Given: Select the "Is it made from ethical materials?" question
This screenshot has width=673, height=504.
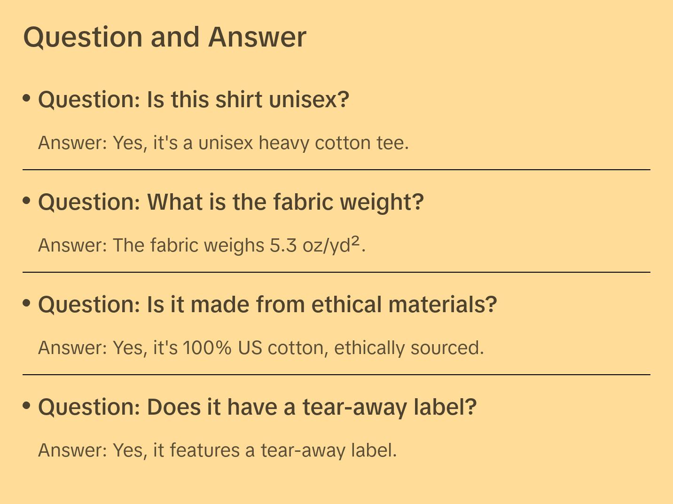Looking at the screenshot, I should click(x=267, y=305).
